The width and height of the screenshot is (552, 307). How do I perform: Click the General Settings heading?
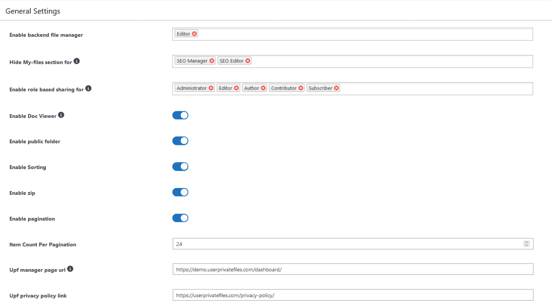[33, 11]
